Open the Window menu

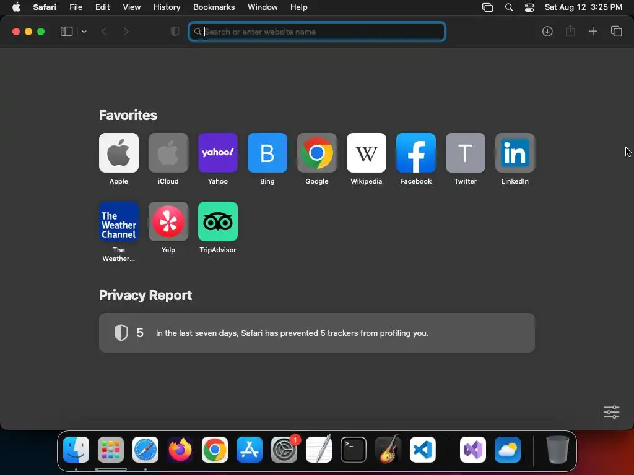click(x=263, y=7)
